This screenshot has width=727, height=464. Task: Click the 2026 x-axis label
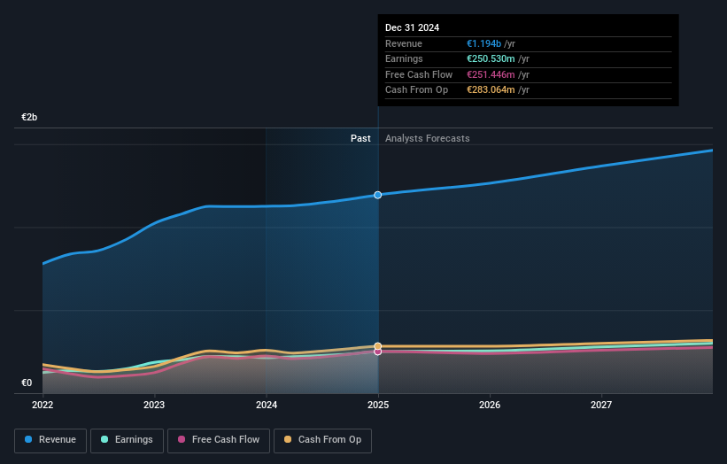(x=490, y=406)
